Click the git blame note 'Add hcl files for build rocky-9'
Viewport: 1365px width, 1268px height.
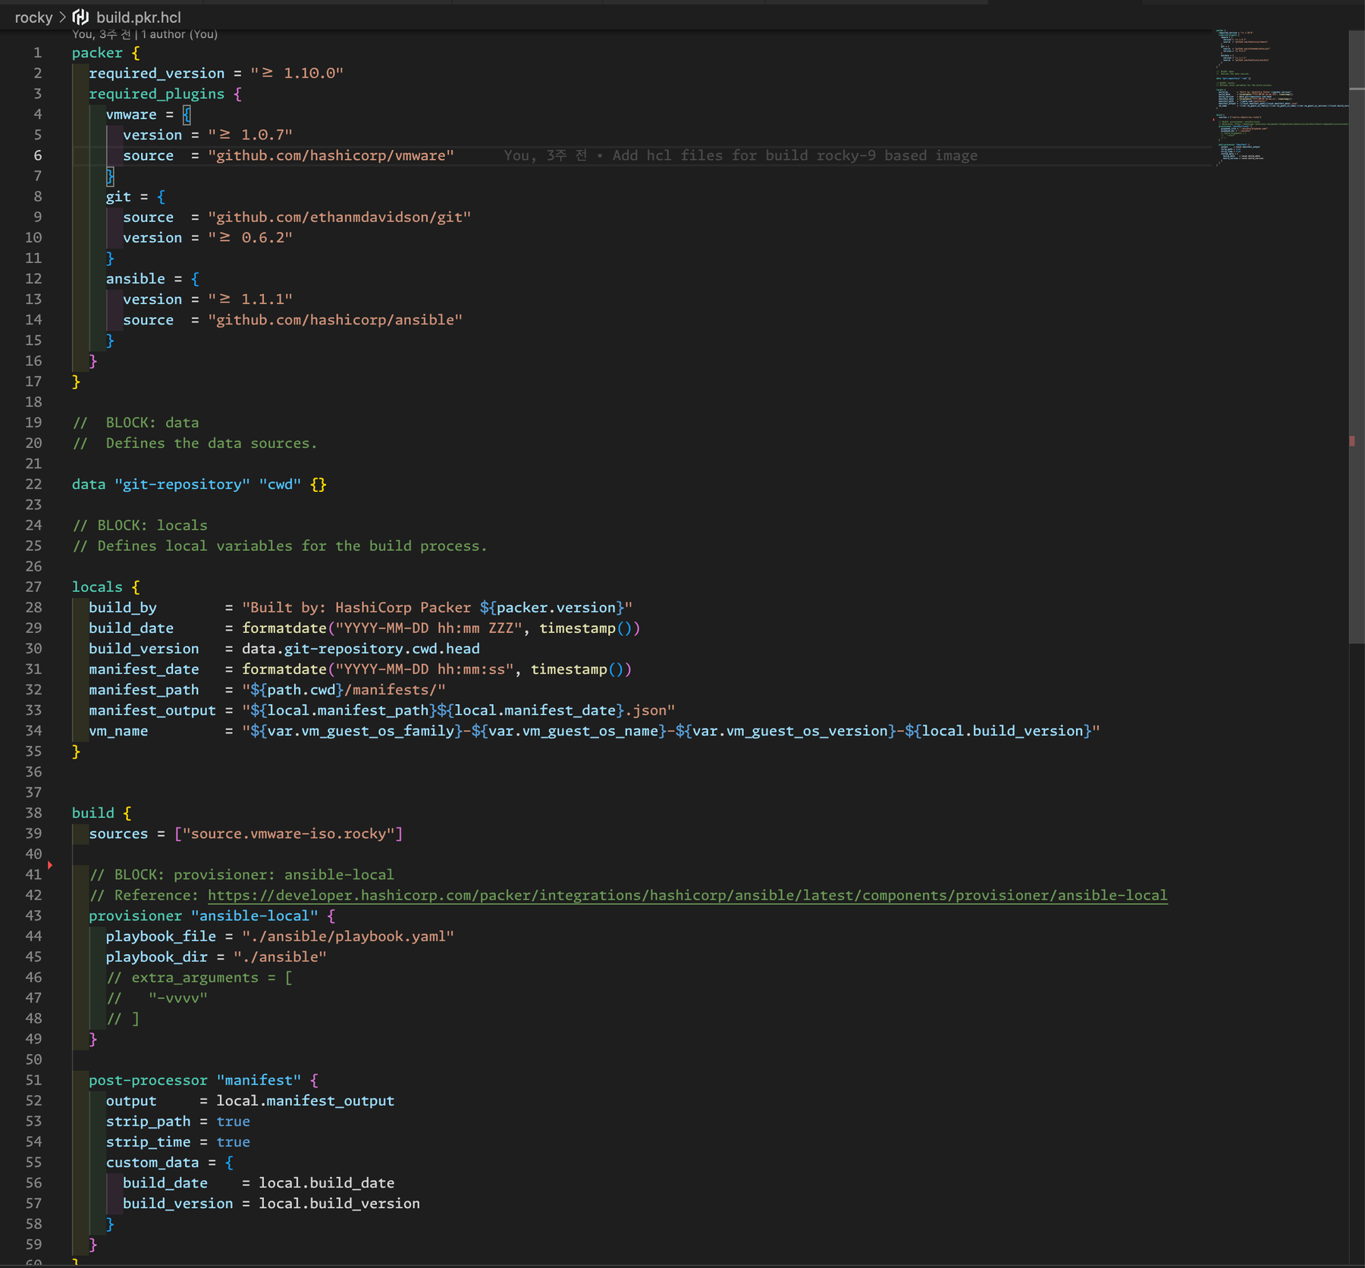[x=740, y=155]
